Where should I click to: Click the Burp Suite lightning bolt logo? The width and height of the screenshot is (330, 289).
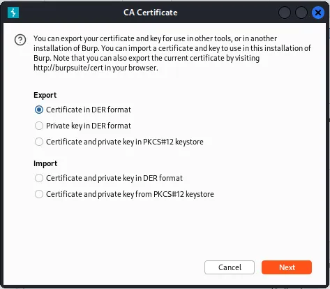(x=13, y=13)
